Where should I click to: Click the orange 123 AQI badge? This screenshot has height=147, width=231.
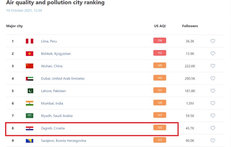point(160,128)
